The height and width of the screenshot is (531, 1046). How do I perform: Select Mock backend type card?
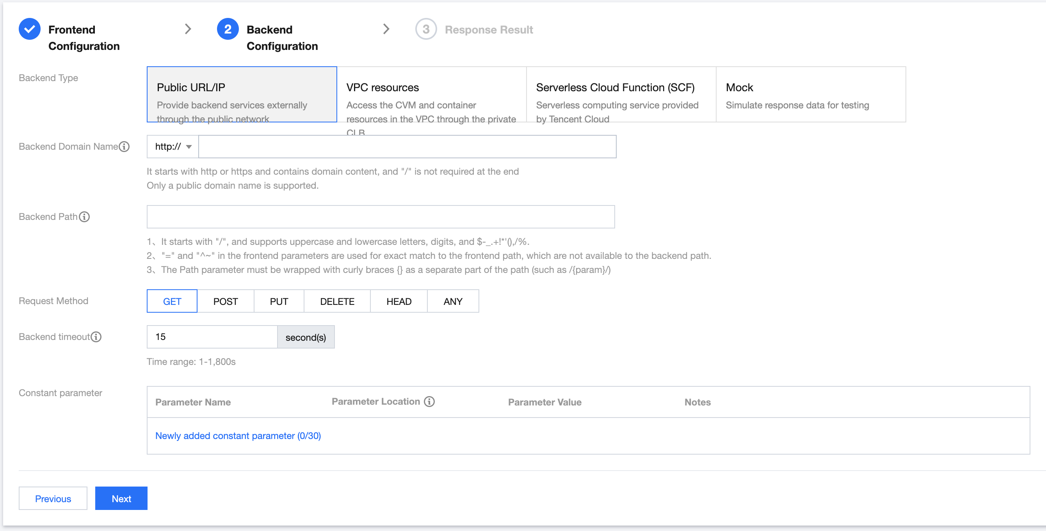coord(811,94)
